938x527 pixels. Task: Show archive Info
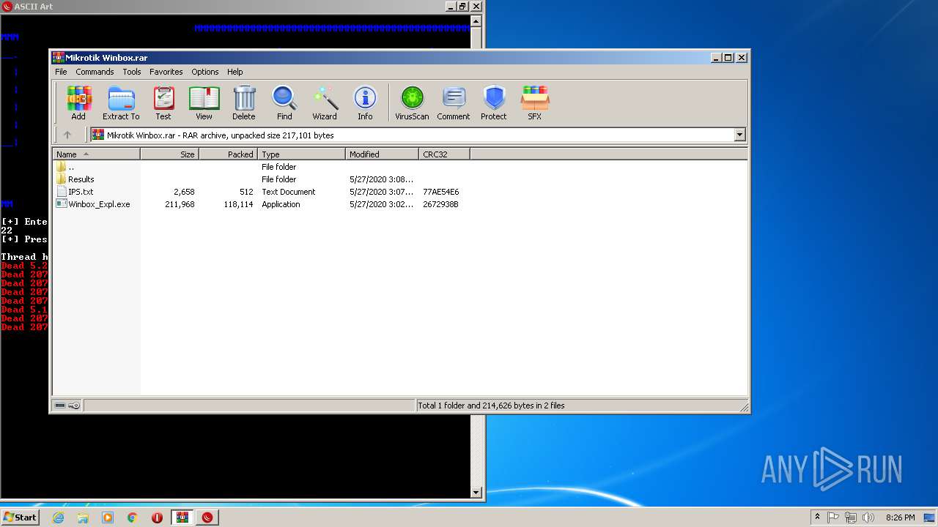pos(365,103)
